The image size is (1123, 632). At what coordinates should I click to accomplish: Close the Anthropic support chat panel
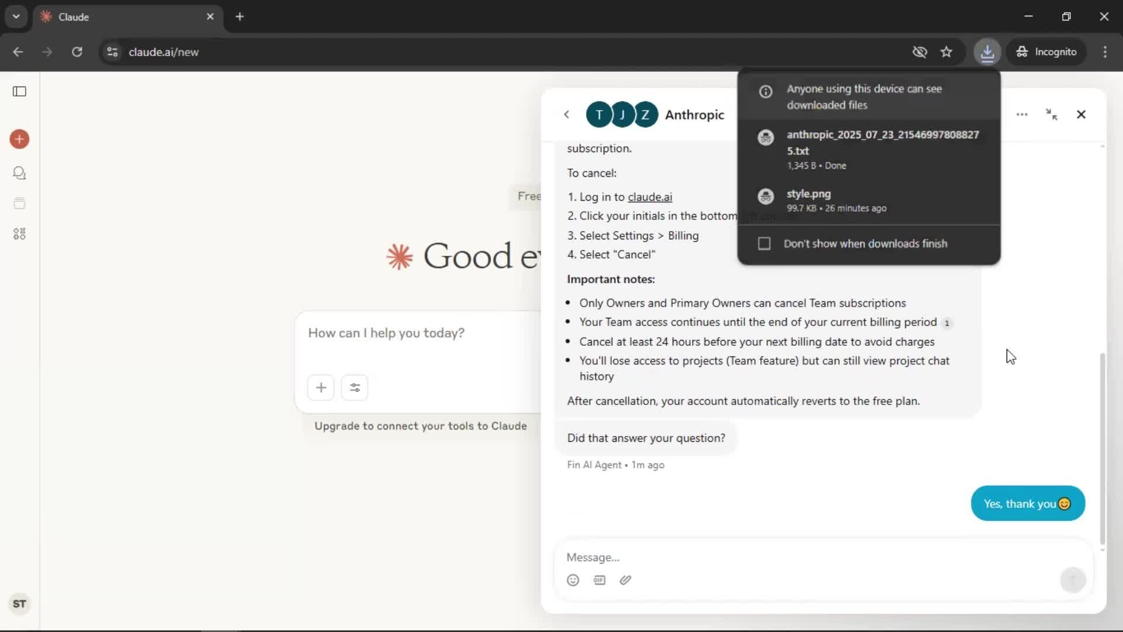[x=1081, y=115]
